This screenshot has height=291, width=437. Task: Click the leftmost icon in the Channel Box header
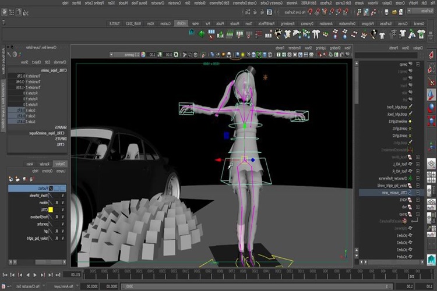point(9,55)
